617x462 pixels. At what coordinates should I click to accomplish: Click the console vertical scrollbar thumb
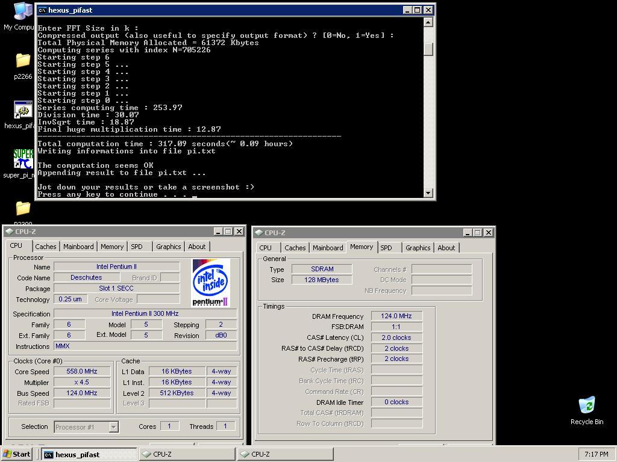(x=428, y=49)
